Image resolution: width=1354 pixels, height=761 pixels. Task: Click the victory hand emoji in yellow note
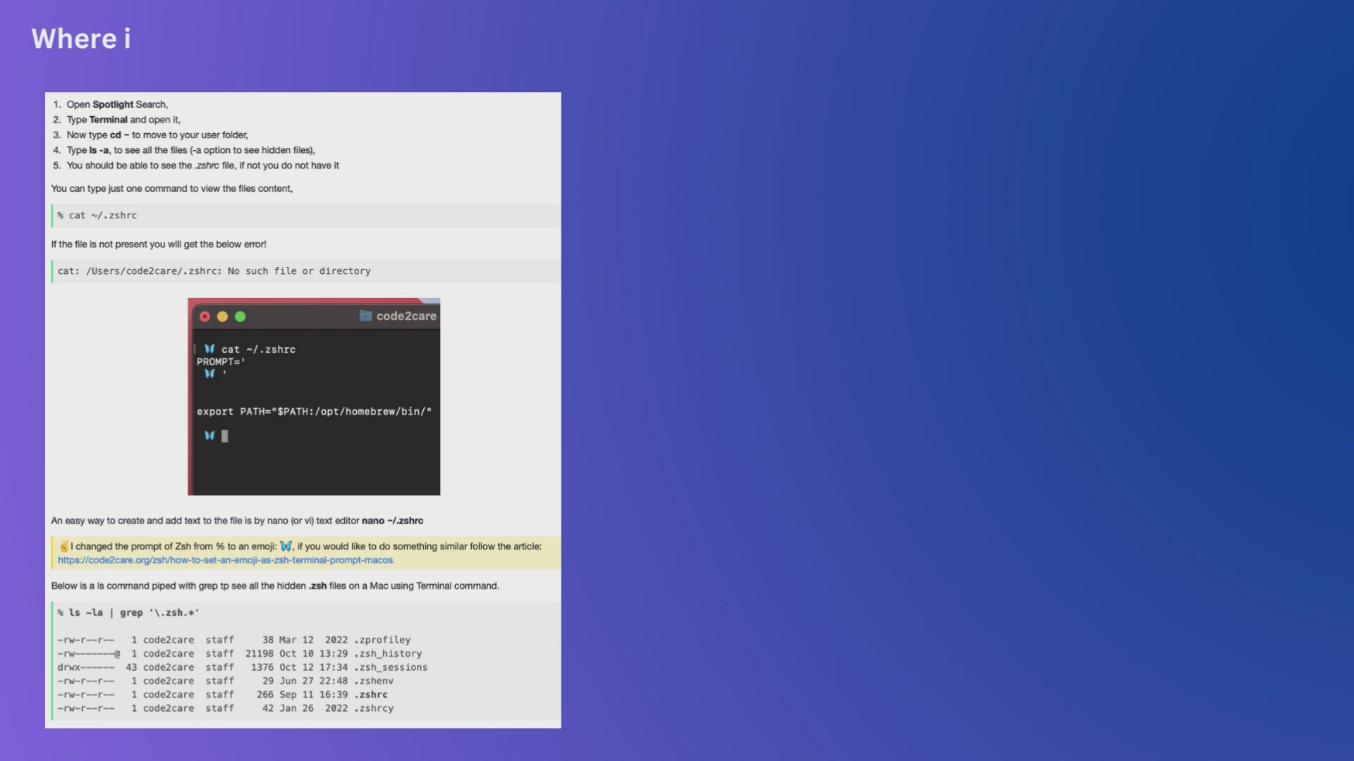63,546
